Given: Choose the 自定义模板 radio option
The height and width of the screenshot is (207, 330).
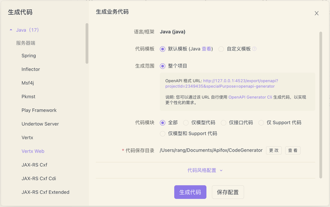Looking at the screenshot, I should [221, 49].
